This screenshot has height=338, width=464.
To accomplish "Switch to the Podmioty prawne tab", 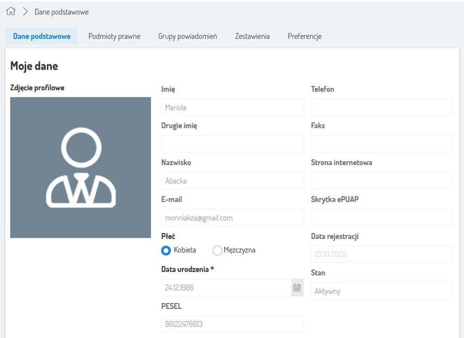I will click(114, 36).
